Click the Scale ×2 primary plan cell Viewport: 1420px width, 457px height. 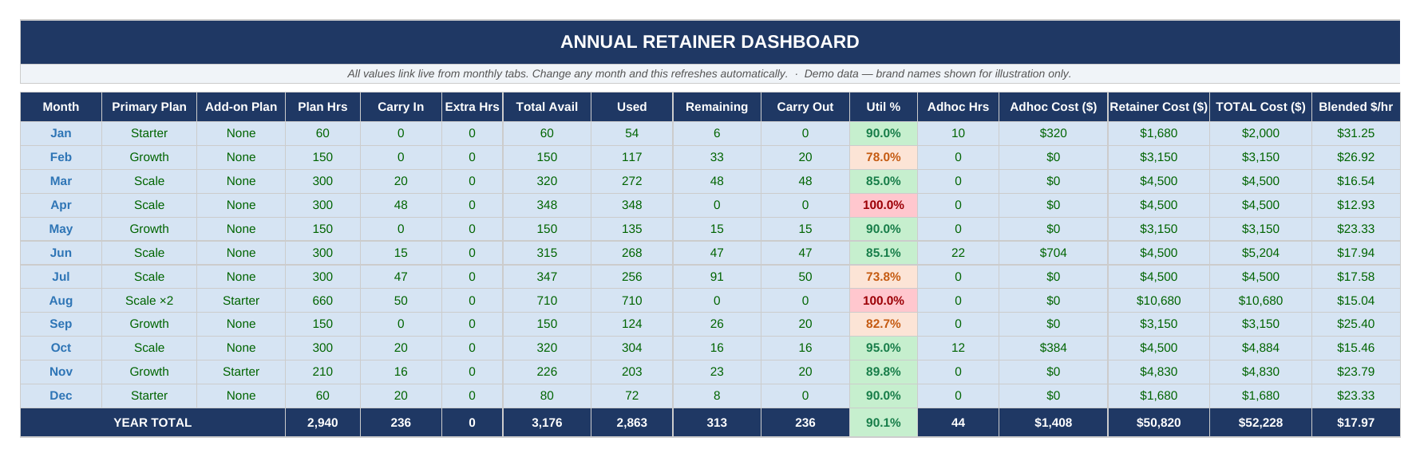(149, 301)
